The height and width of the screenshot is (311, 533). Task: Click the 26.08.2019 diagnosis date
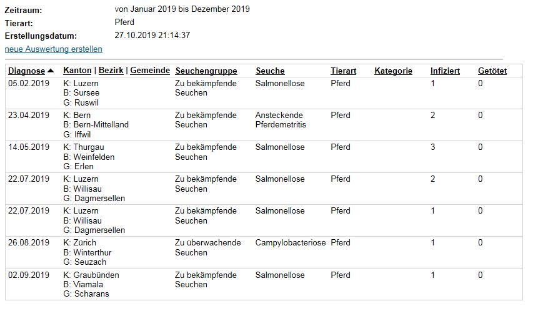point(29,243)
